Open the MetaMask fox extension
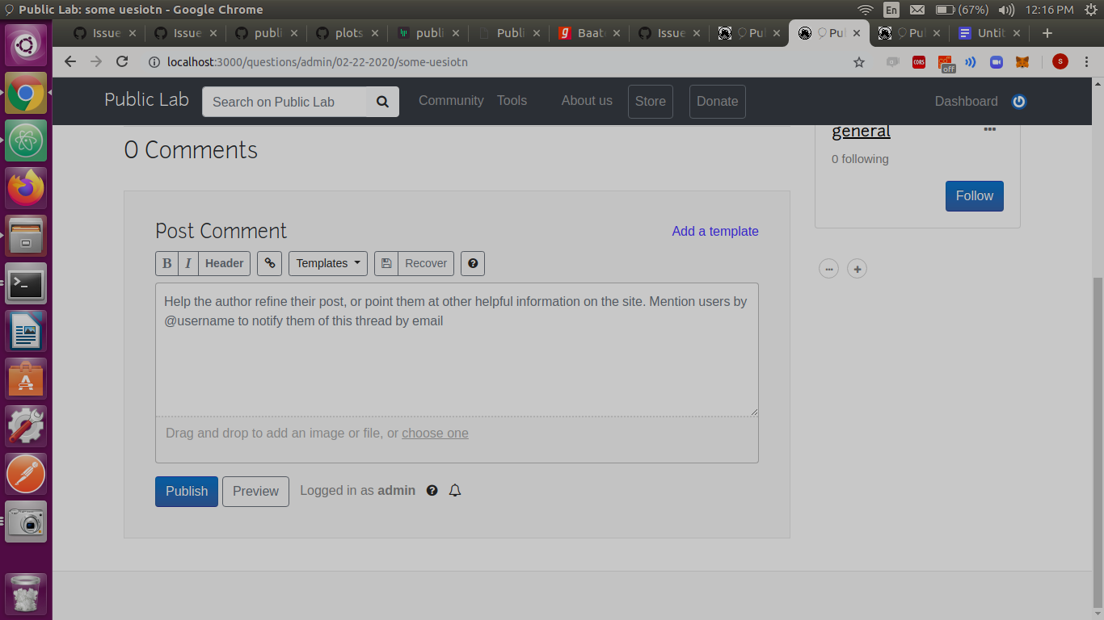 click(1022, 62)
